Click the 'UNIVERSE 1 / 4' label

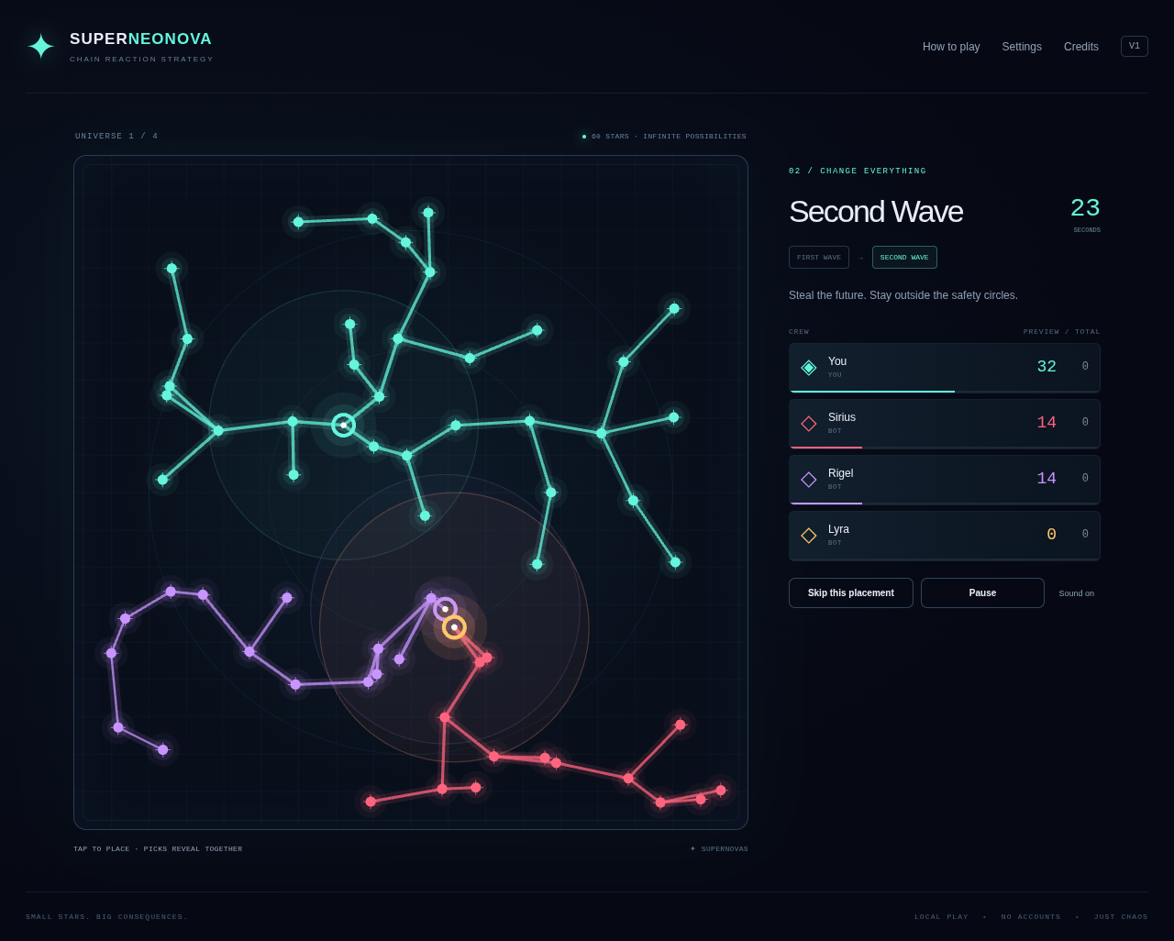(x=116, y=137)
